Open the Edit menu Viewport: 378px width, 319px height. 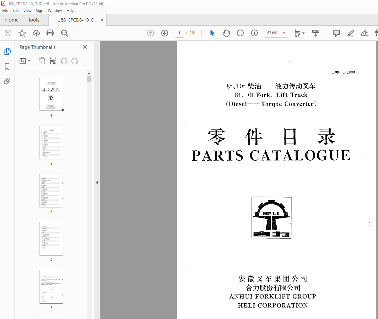click(16, 11)
